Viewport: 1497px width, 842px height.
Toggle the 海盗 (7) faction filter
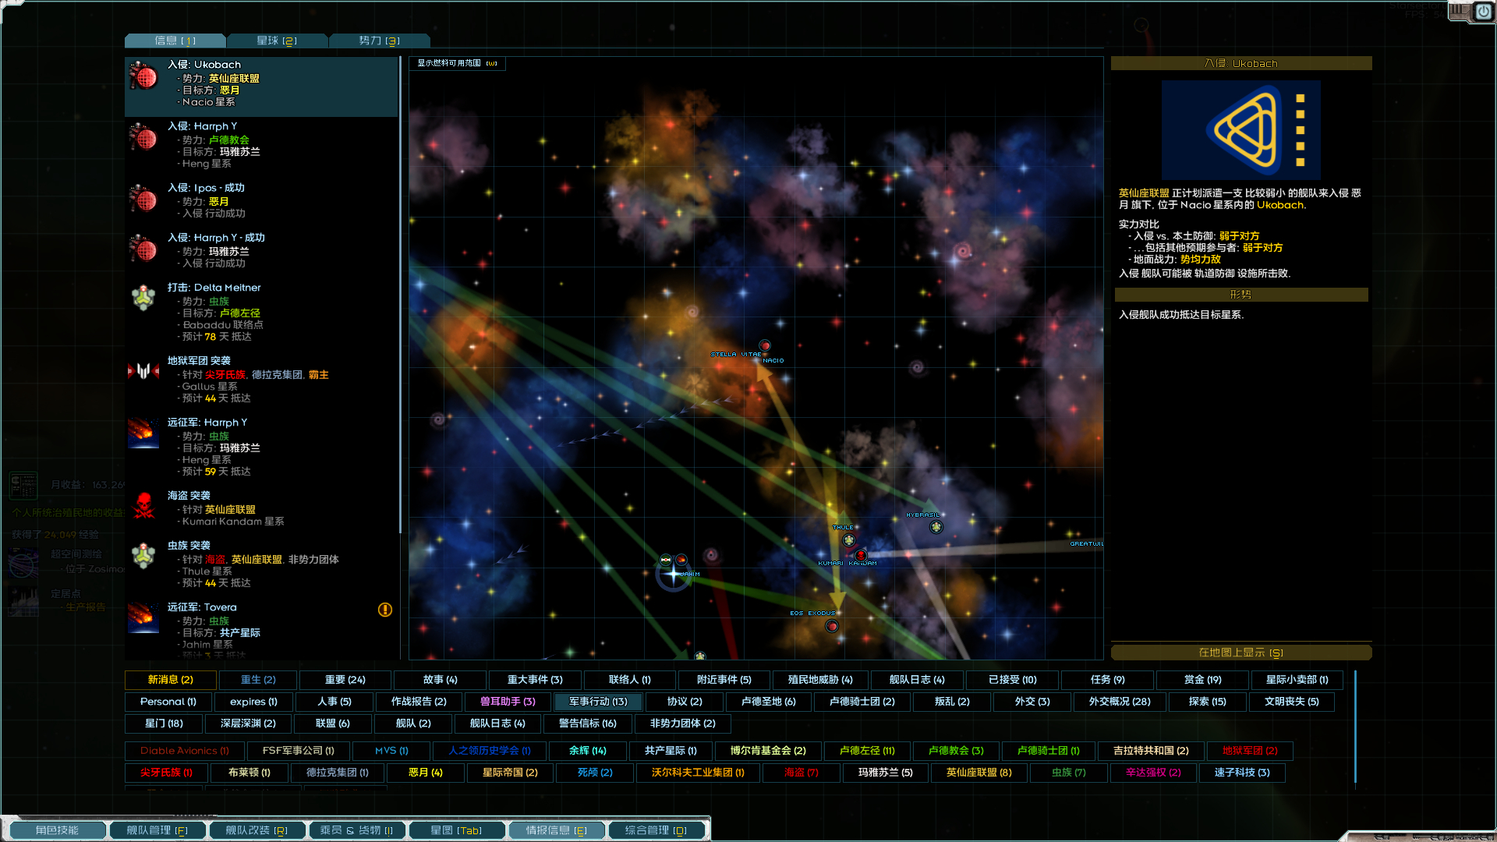(x=802, y=773)
